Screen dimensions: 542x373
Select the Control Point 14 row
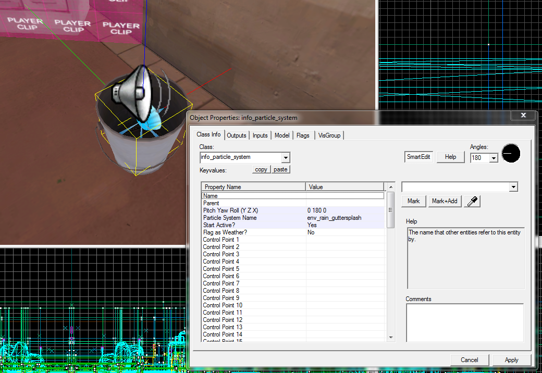coord(293,334)
